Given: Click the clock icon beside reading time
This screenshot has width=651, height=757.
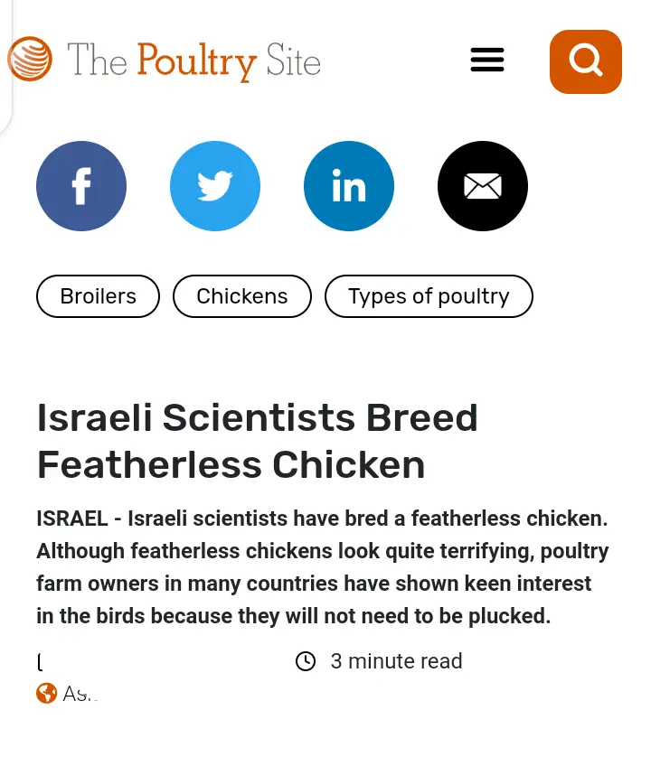Looking at the screenshot, I should click(x=306, y=661).
